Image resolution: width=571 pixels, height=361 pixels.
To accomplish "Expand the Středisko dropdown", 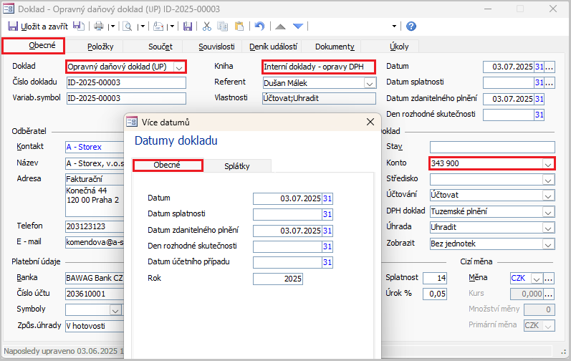I will pos(548,180).
